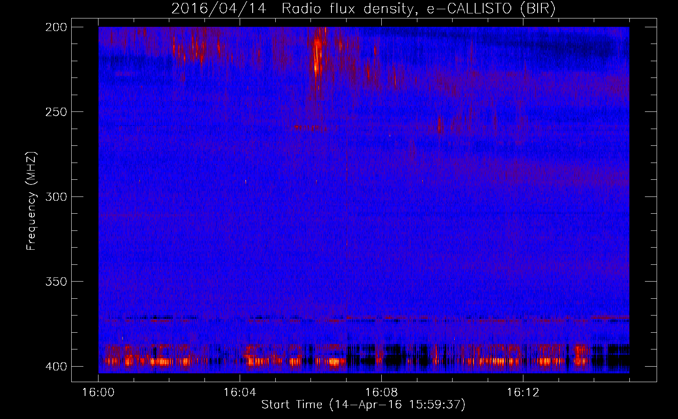The height and width of the screenshot is (419, 678).
Task: Click the 'Frequency (MHZ)' axis label
Action: [x=31, y=201]
